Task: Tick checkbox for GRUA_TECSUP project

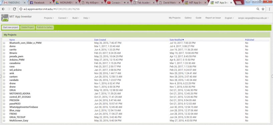Action: 4,117
